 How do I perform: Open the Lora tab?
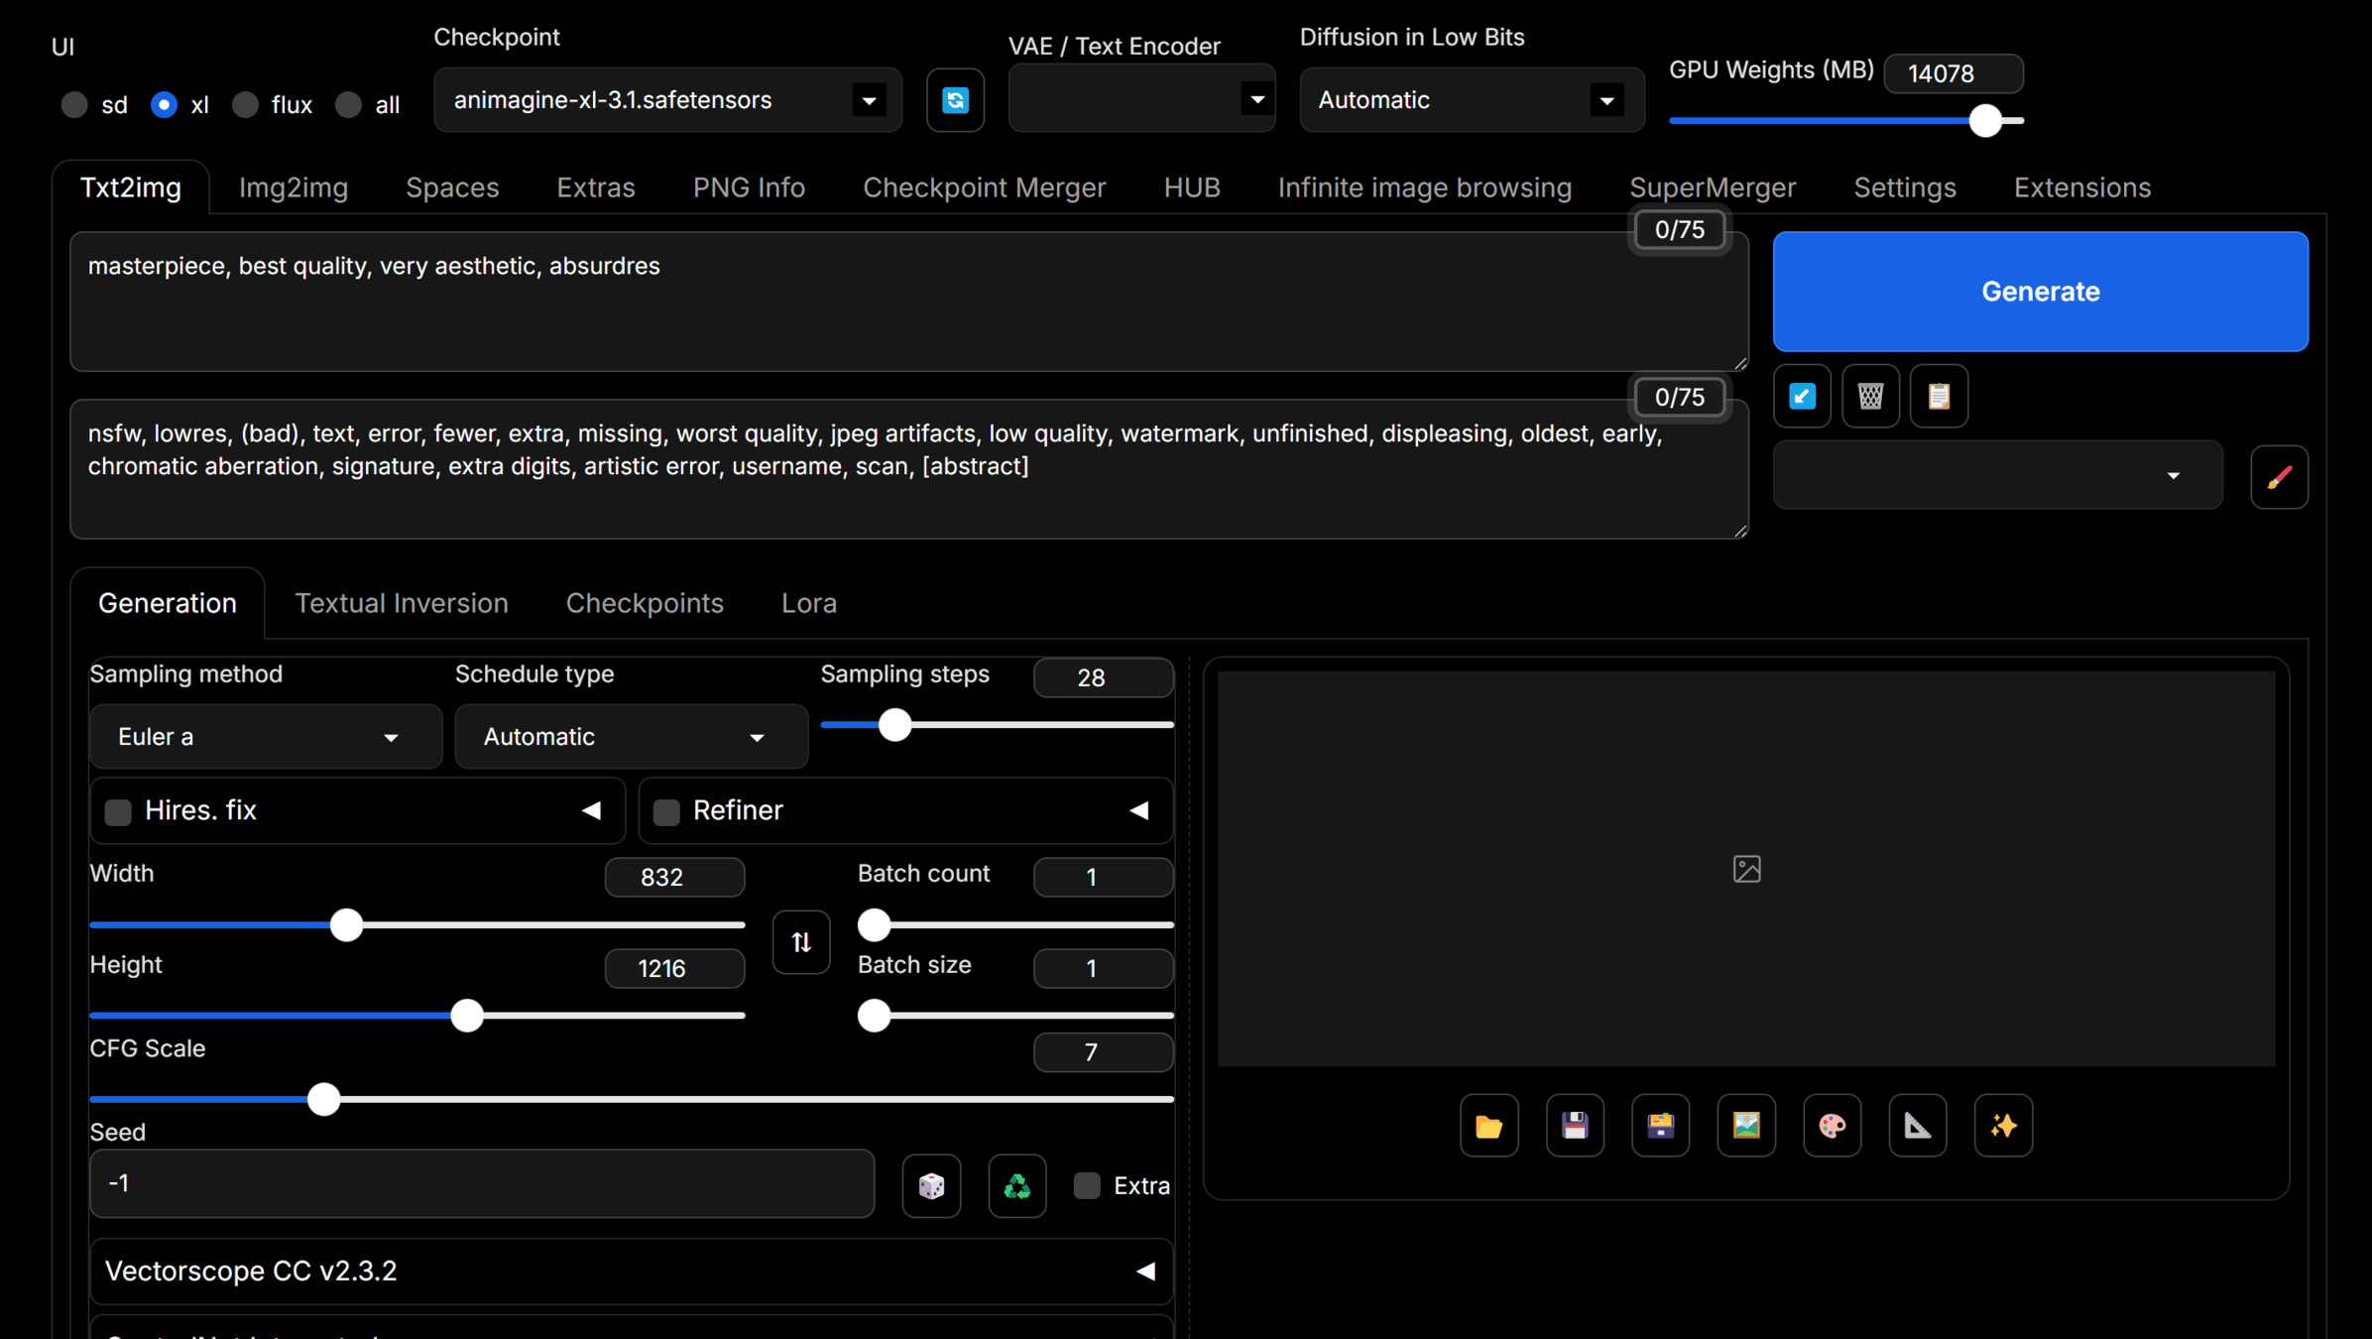point(808,603)
